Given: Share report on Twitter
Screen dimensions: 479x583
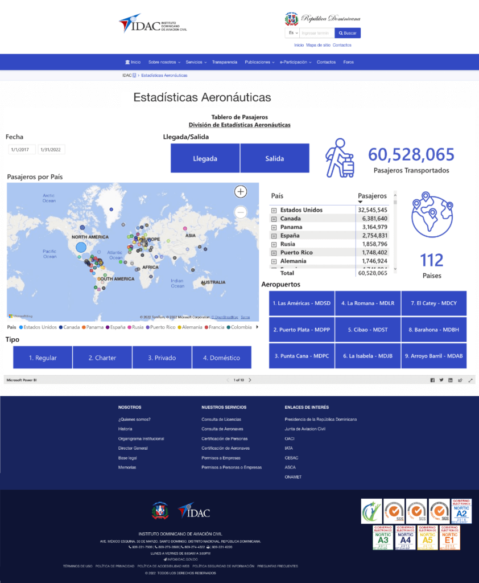Looking at the screenshot, I should (441, 380).
